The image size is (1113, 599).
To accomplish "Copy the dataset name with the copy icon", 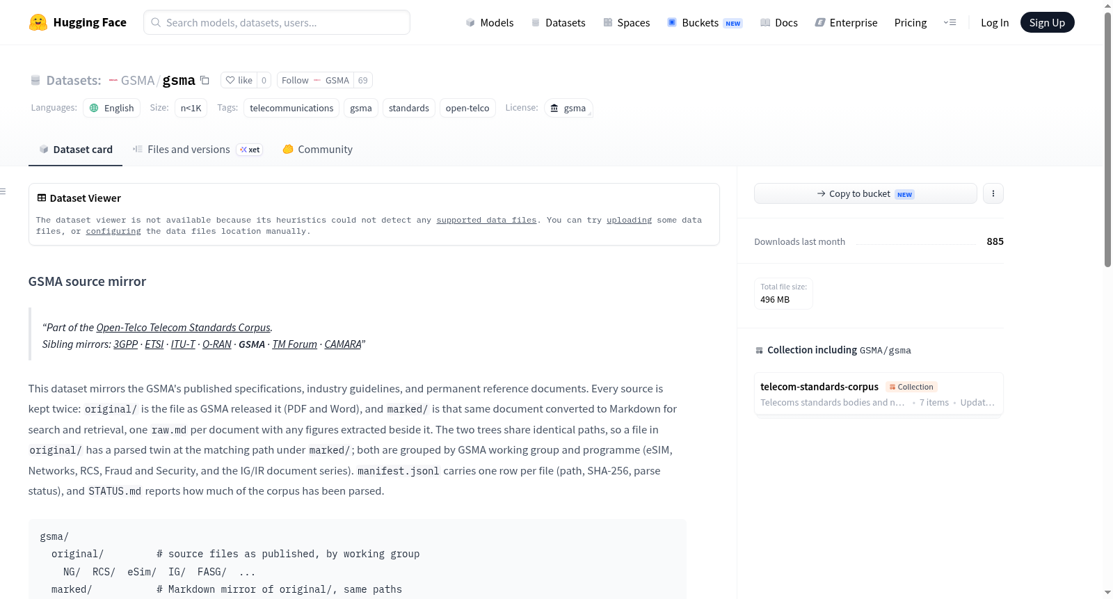I will [205, 80].
